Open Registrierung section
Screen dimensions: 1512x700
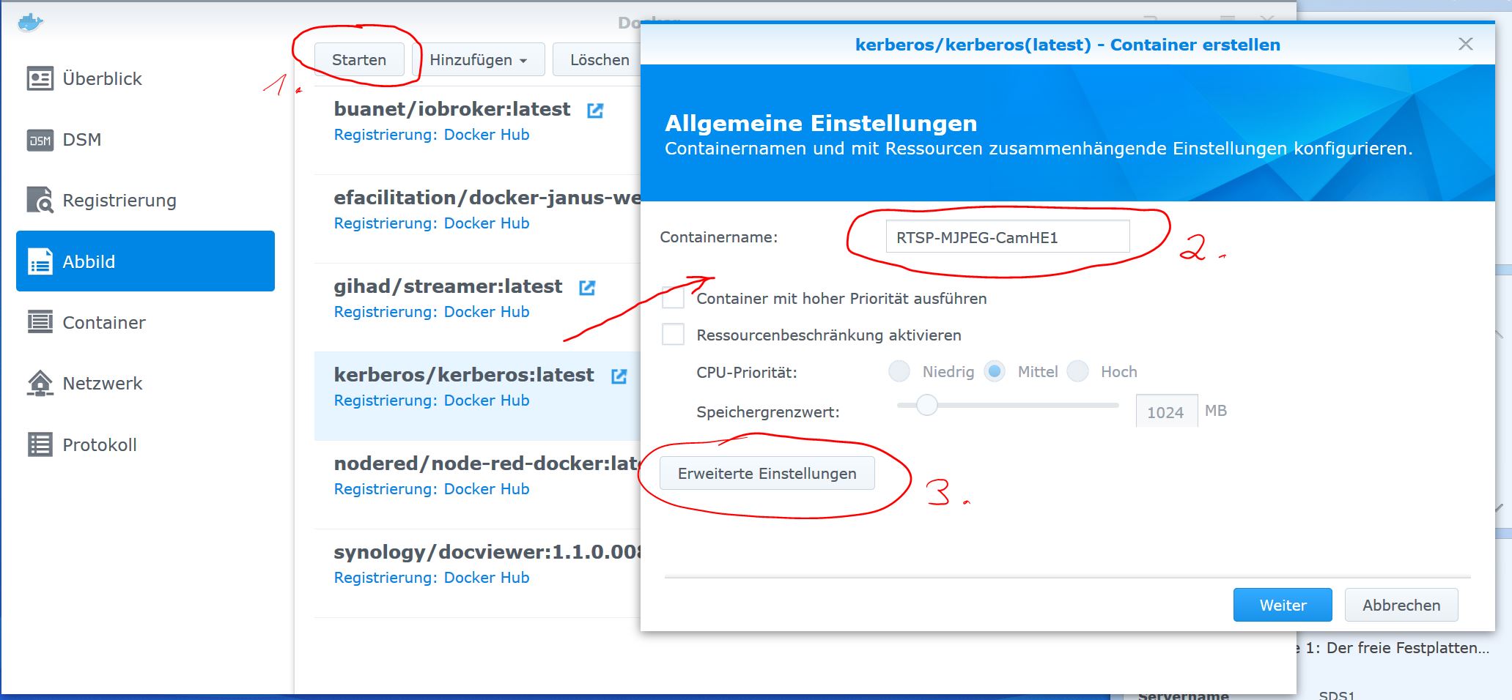145,200
